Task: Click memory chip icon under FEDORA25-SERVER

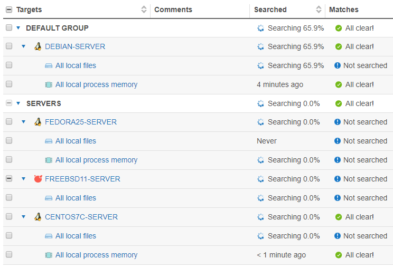Action: [49, 160]
